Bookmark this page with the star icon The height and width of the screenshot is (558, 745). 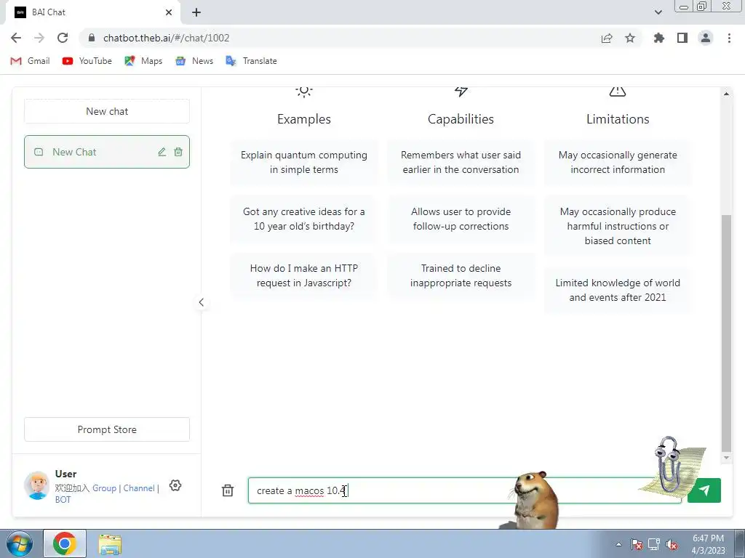(630, 38)
